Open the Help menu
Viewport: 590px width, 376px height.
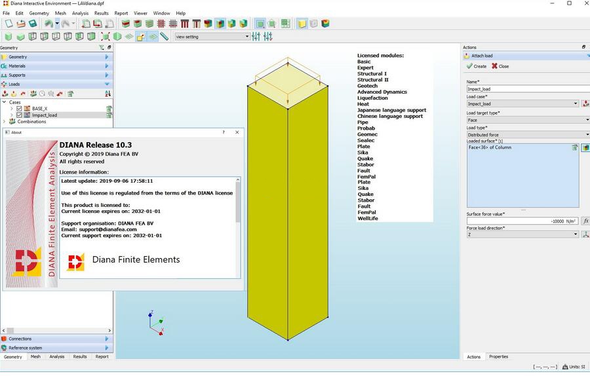coord(181,13)
